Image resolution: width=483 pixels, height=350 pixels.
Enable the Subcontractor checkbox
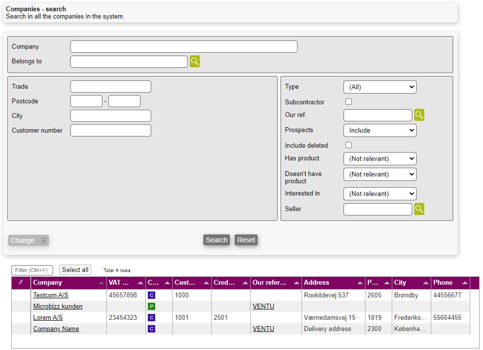point(348,102)
